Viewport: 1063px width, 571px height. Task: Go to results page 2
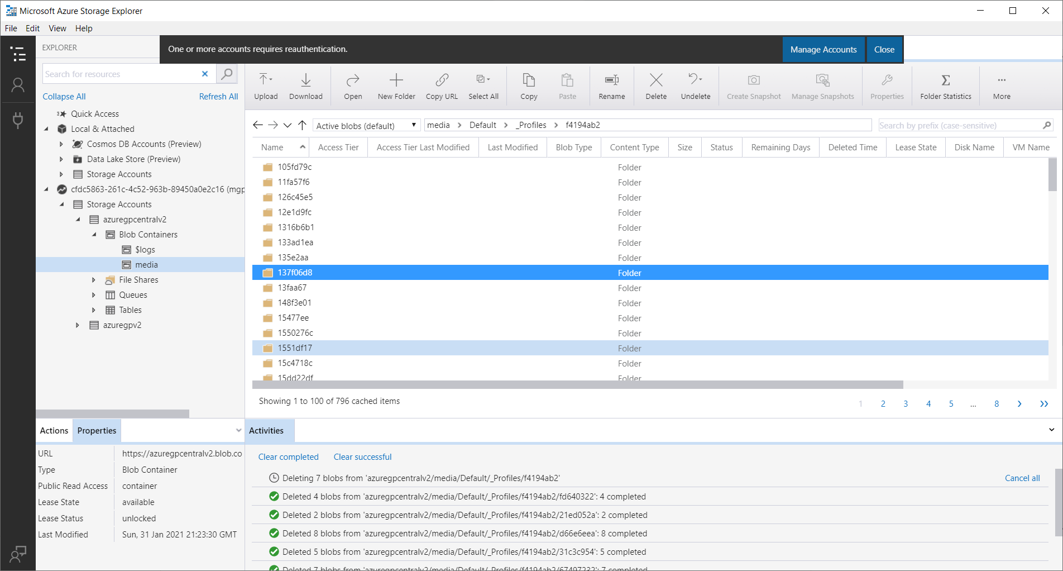(883, 403)
